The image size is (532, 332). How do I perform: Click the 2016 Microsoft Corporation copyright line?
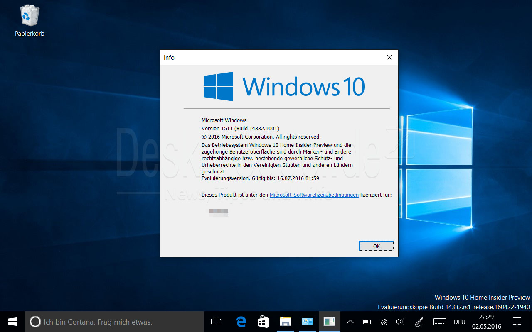(261, 137)
